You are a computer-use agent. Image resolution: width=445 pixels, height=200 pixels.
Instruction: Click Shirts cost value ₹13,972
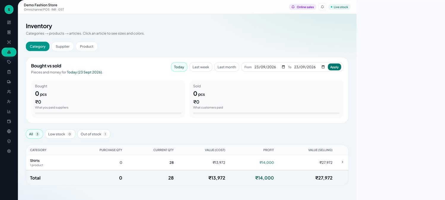(219, 163)
